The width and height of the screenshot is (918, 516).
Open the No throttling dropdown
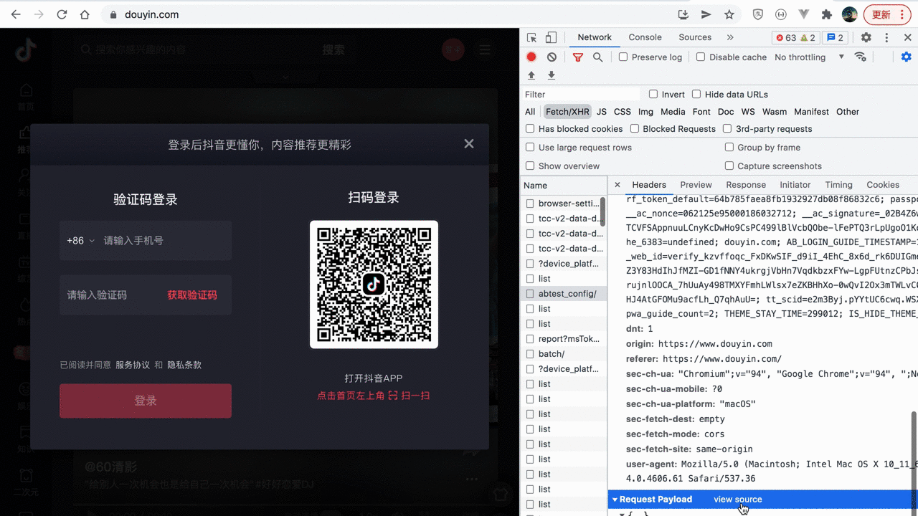[805, 57]
